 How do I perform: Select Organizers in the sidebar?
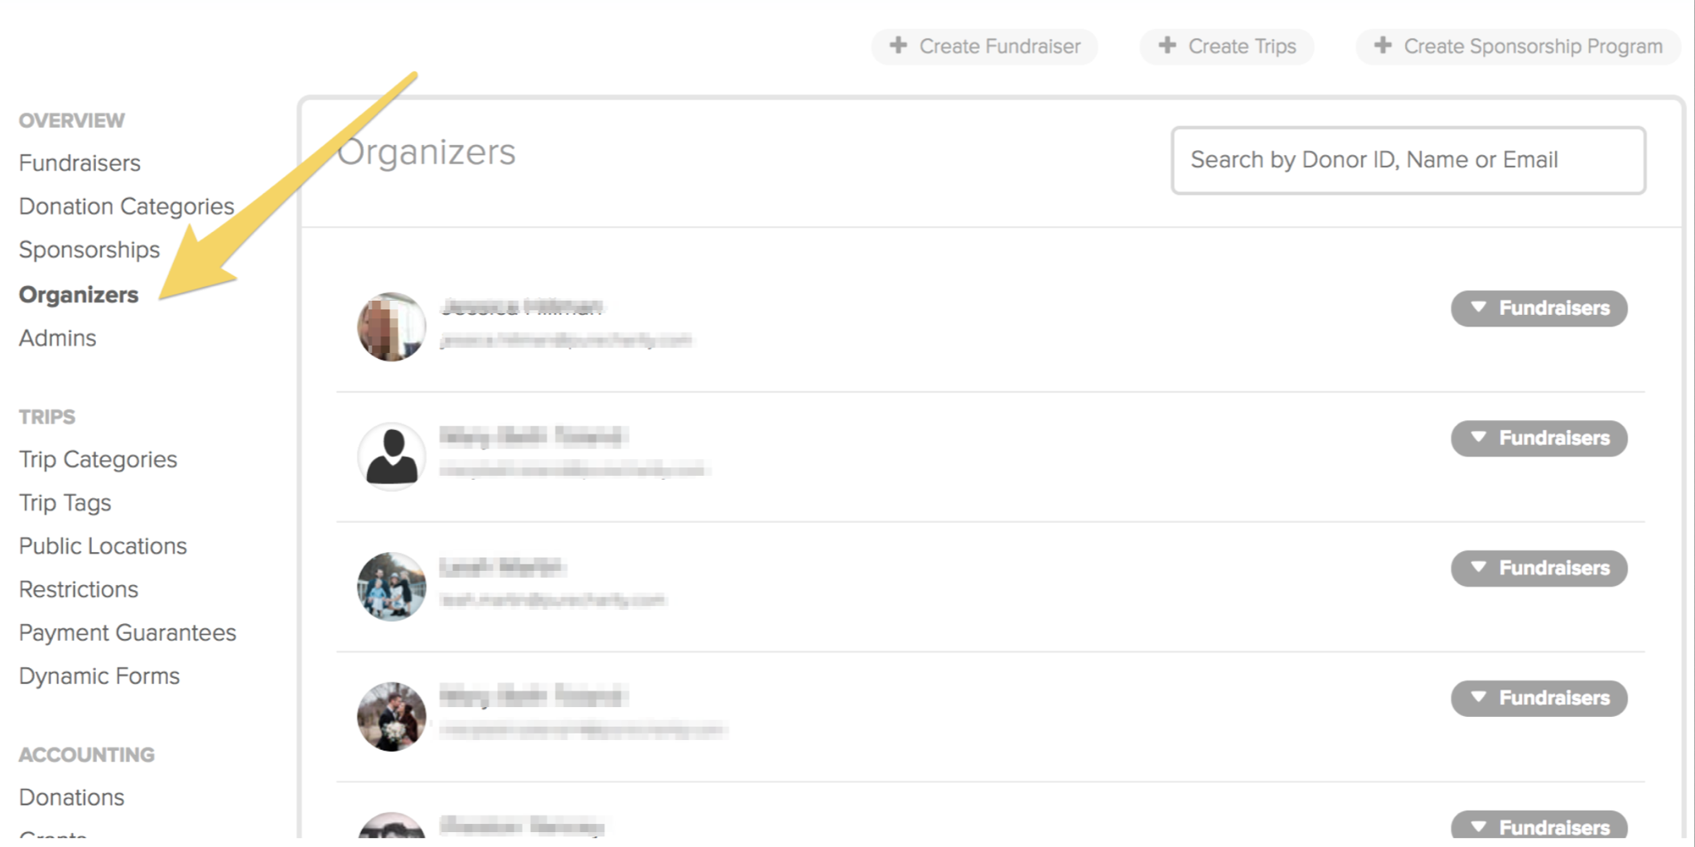[79, 295]
